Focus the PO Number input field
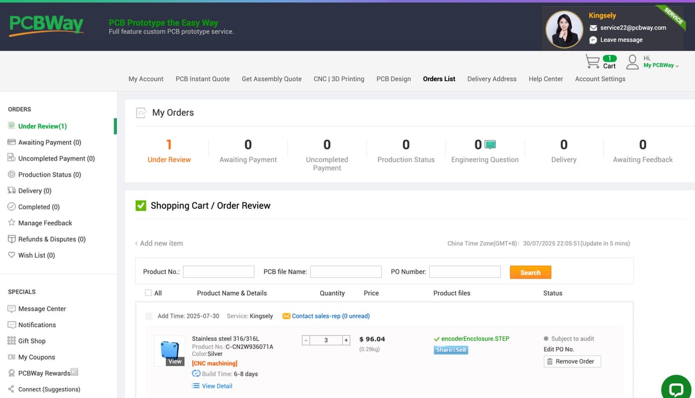 [465, 272]
